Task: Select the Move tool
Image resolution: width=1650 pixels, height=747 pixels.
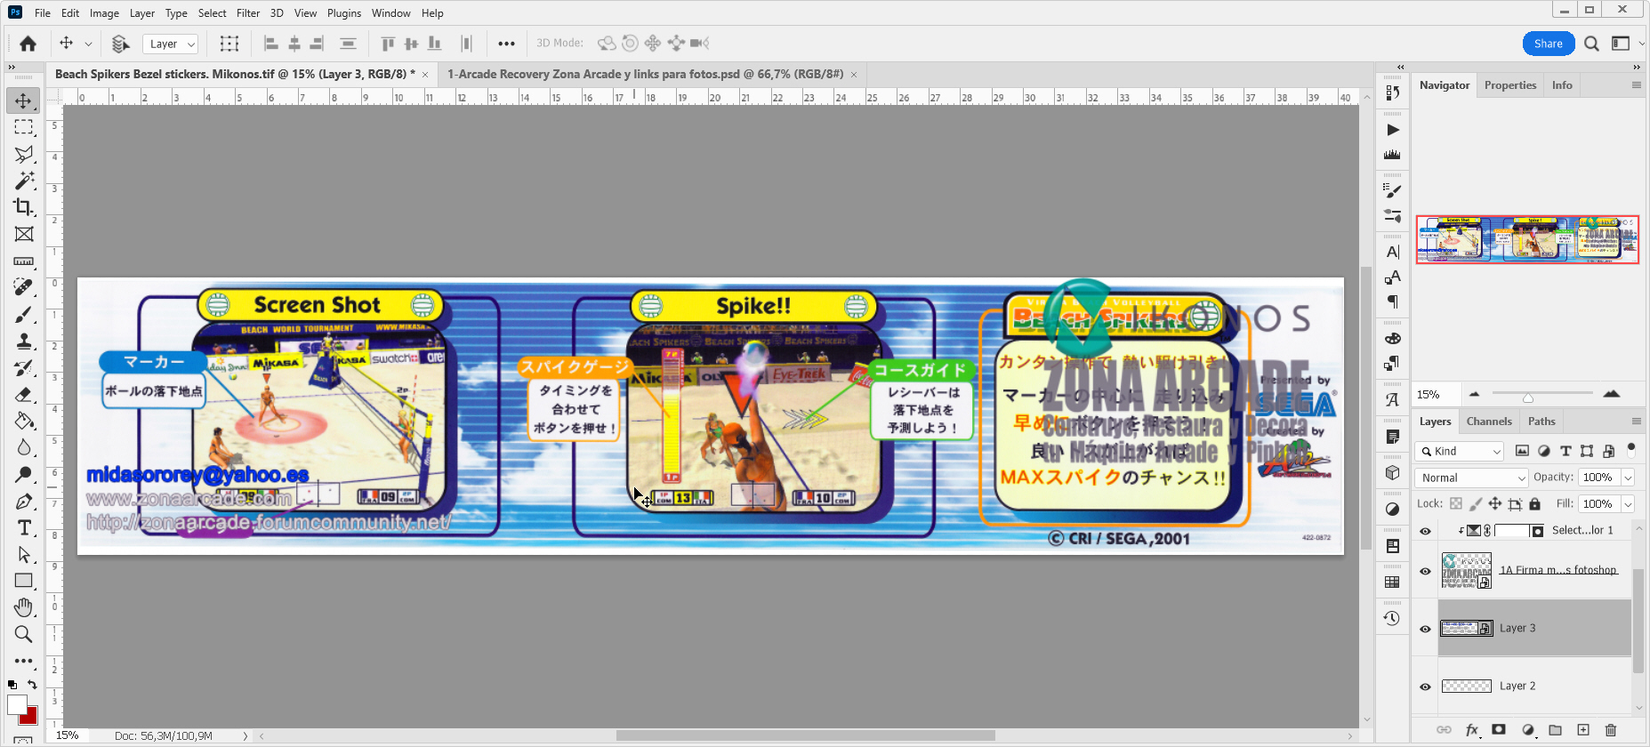Action: (x=24, y=100)
